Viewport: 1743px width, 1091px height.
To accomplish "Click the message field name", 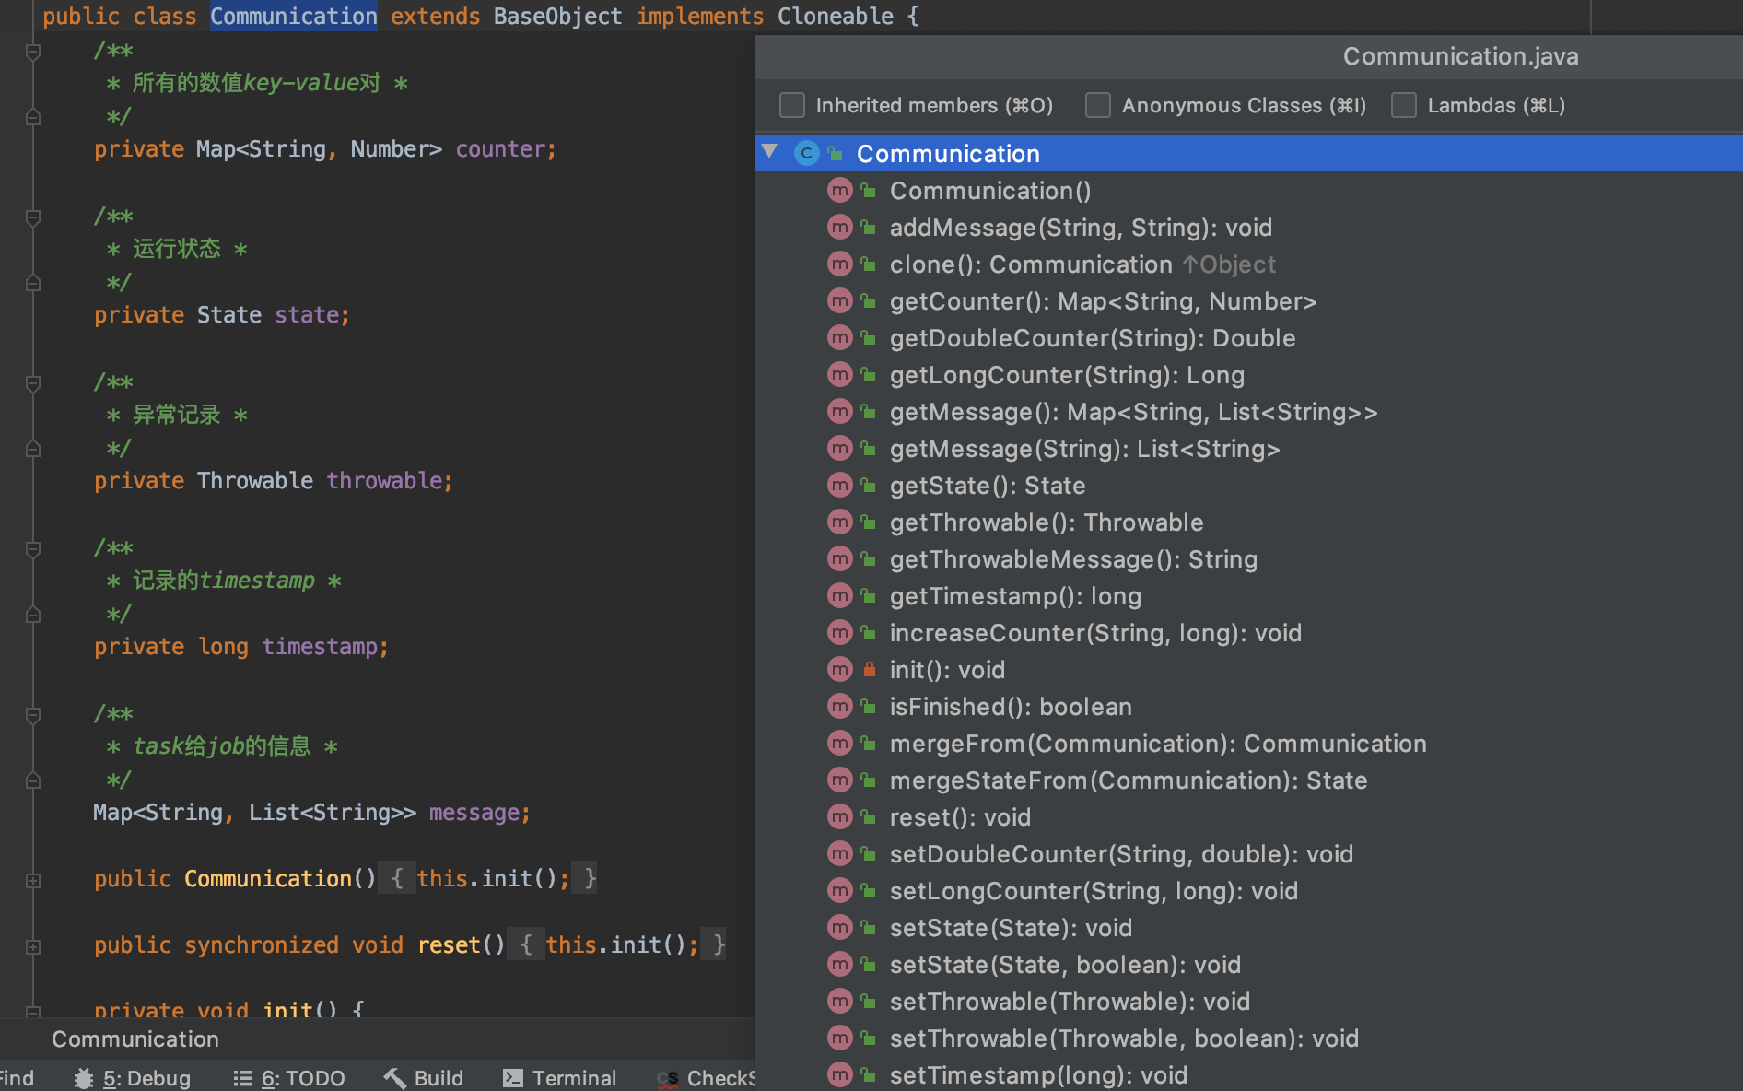I will point(474,812).
